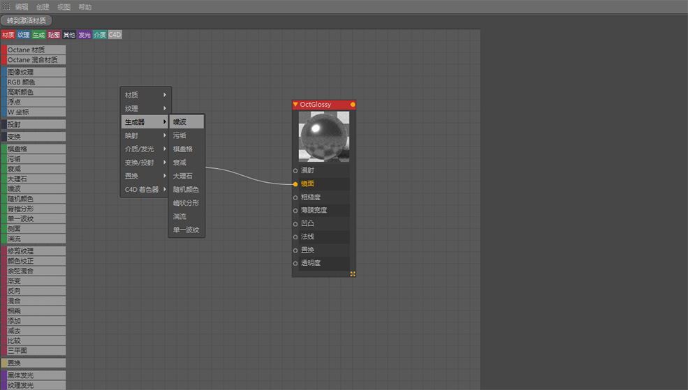Viewport: 688px width, 390px height.
Task: Click the 漫射 input port circle on OctGlossy
Action: pos(295,171)
